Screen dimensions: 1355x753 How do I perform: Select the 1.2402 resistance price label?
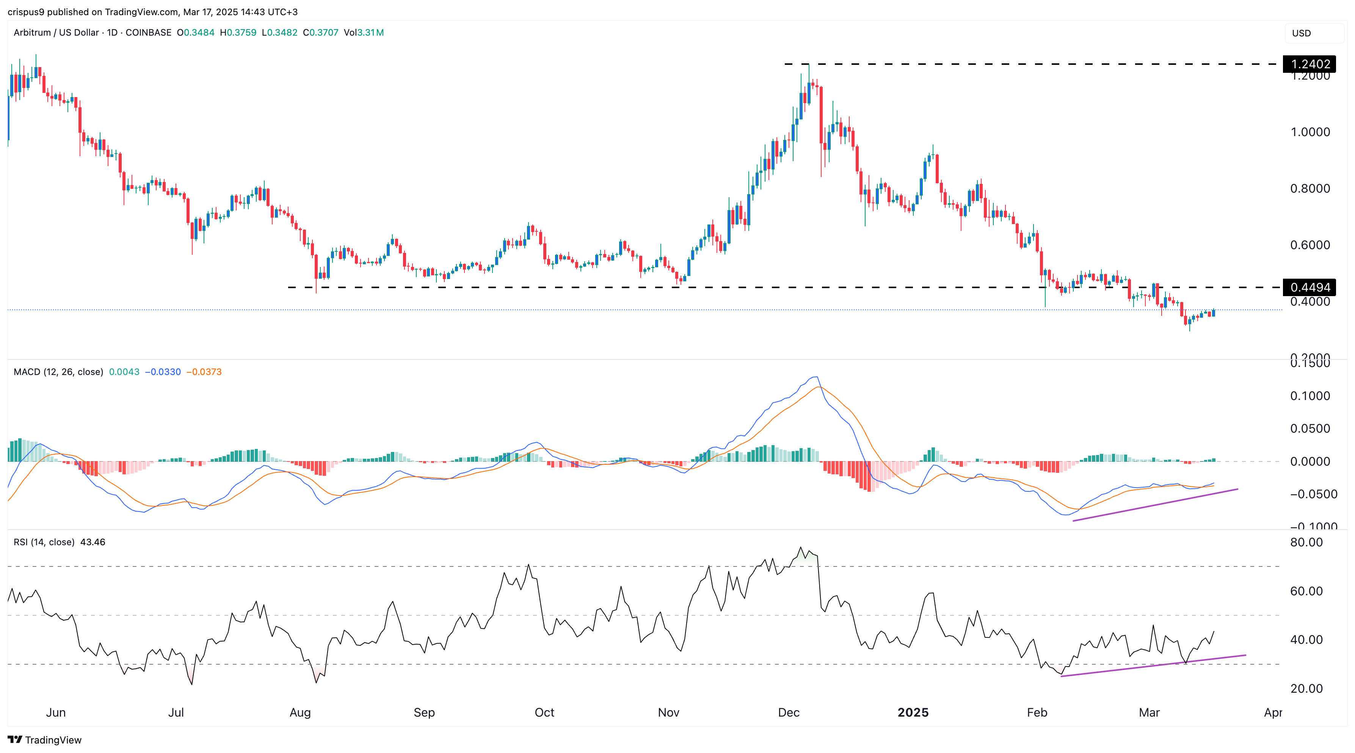pyautogui.click(x=1309, y=64)
